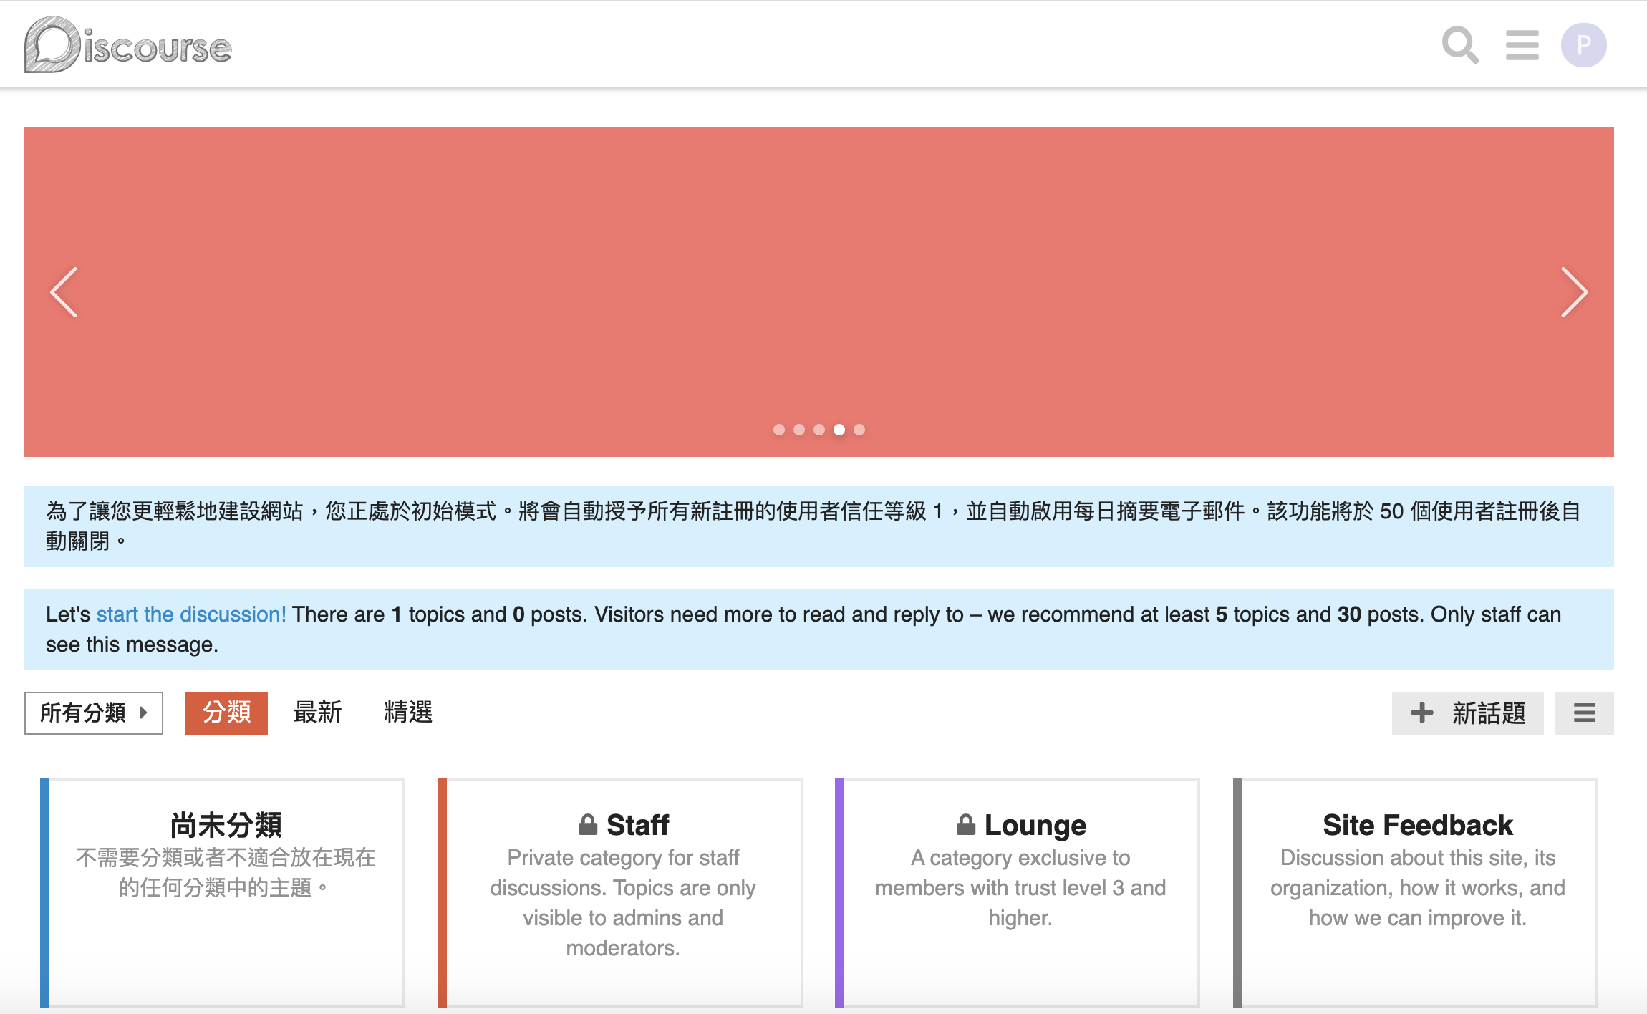The height and width of the screenshot is (1014, 1647).
Task: Expand the 所有分類 category dropdown
Action: pos(94,713)
